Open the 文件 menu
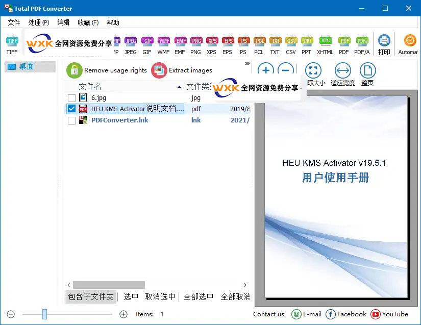Viewport: 421px width, 325px height. pyautogui.click(x=14, y=22)
